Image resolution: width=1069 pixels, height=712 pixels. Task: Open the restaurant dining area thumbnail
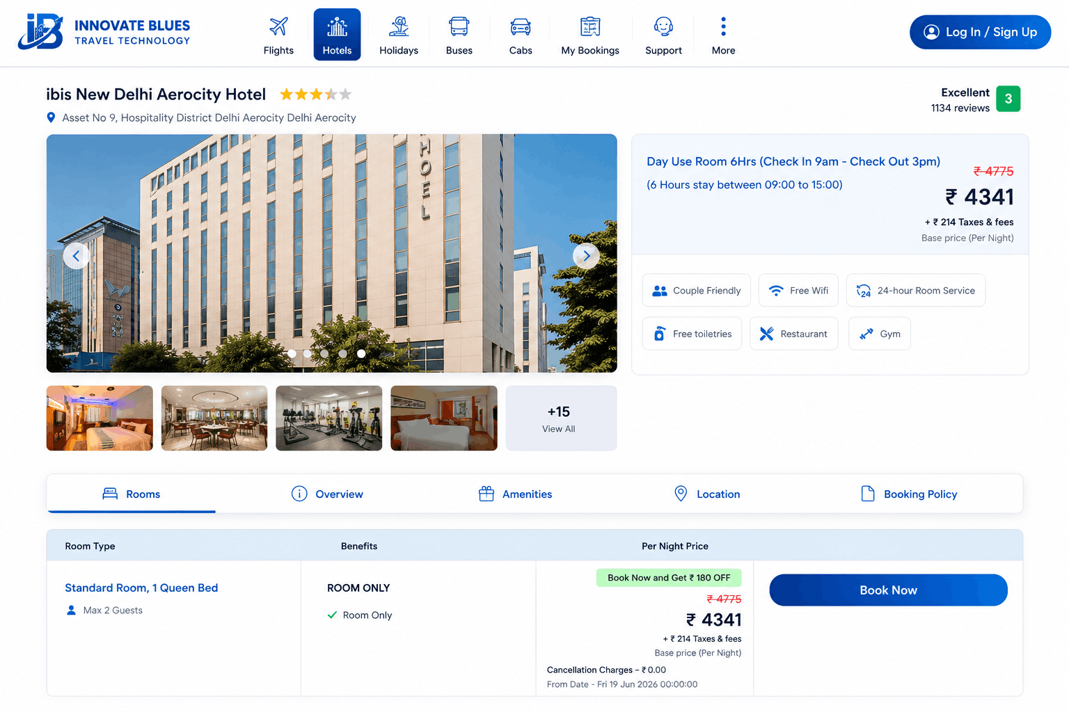(x=214, y=418)
